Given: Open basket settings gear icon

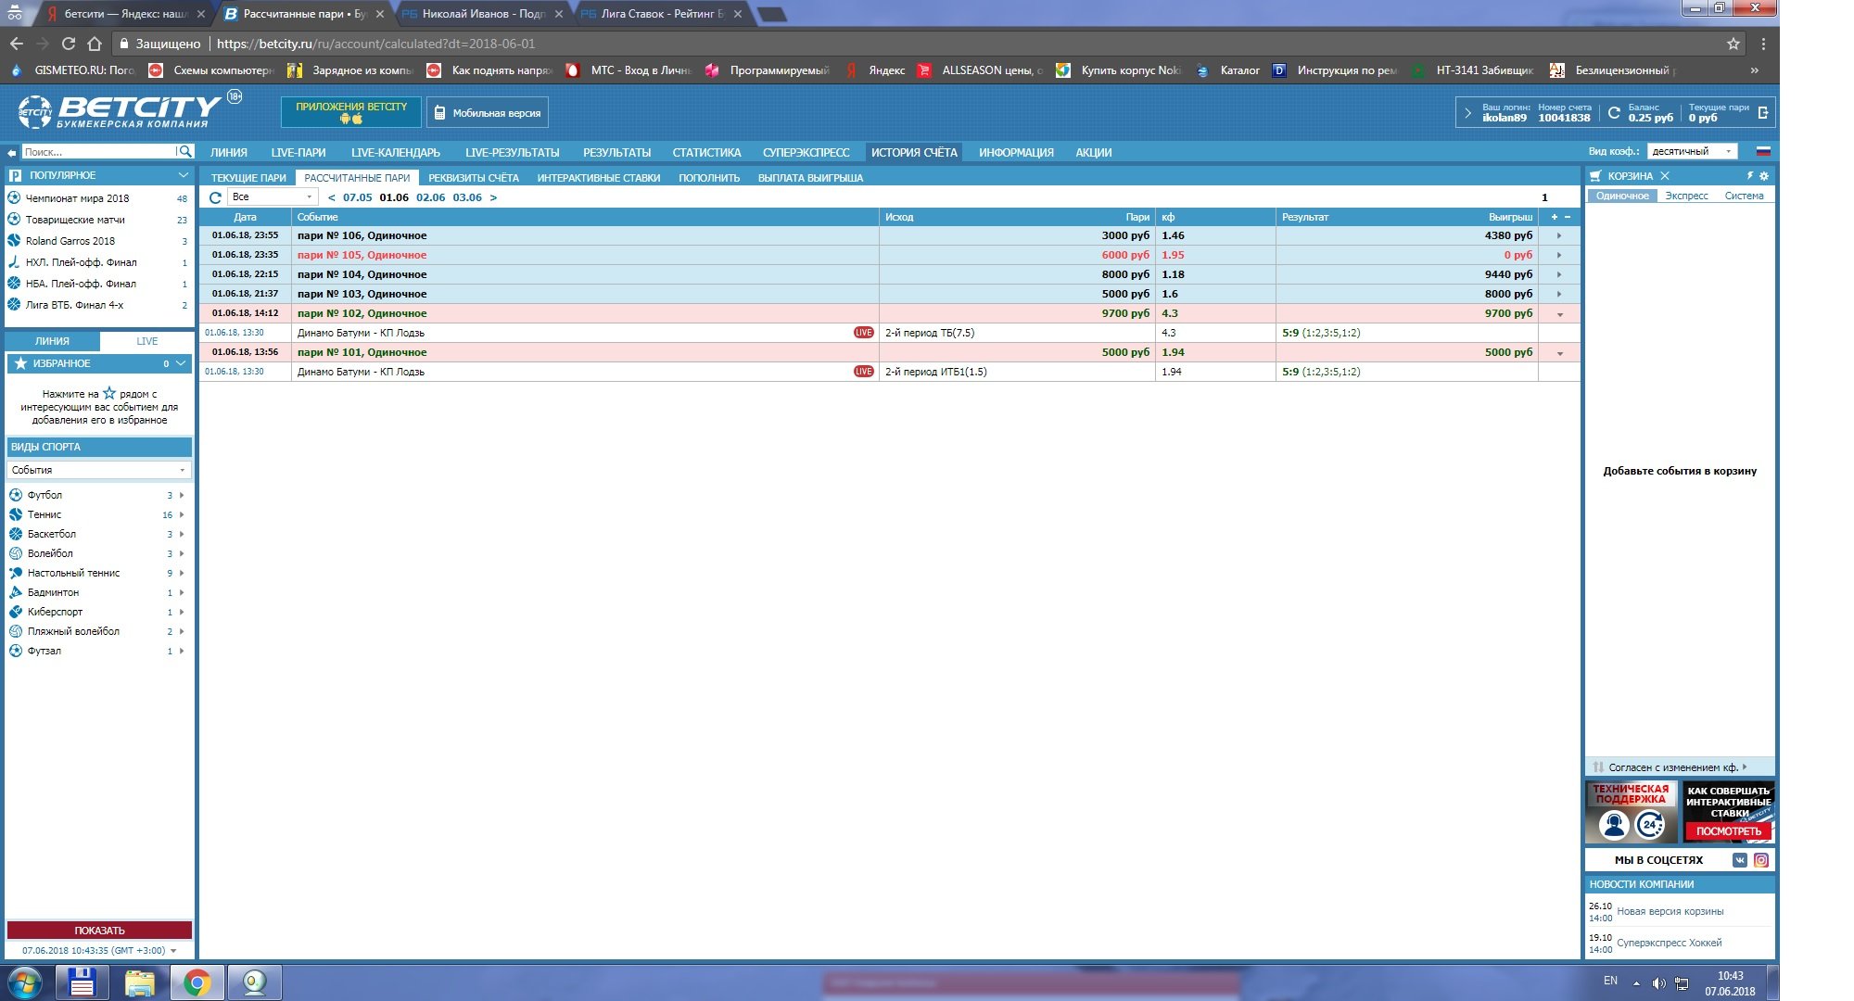Looking at the screenshot, I should point(1764,176).
